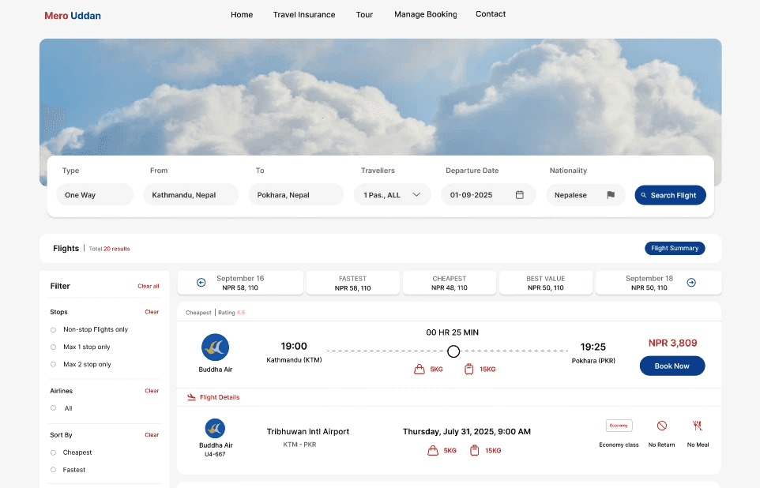Click the flag icon in Nationality field
The height and width of the screenshot is (488, 760).
pyautogui.click(x=611, y=195)
